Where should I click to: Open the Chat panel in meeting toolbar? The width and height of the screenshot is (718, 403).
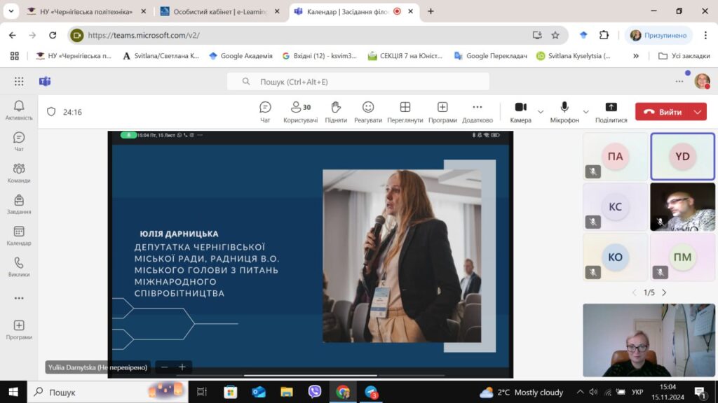(x=265, y=111)
